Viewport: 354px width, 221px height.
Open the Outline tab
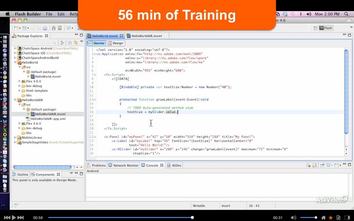[20, 174]
